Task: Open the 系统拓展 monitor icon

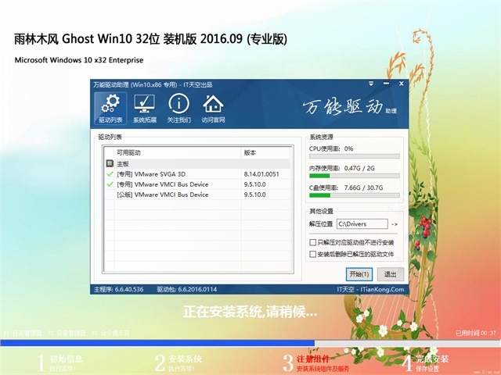Action: pyautogui.click(x=144, y=109)
